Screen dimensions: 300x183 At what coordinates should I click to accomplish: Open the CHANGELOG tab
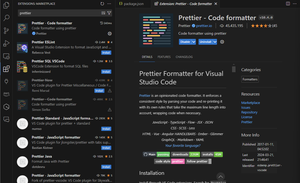tap(184, 57)
